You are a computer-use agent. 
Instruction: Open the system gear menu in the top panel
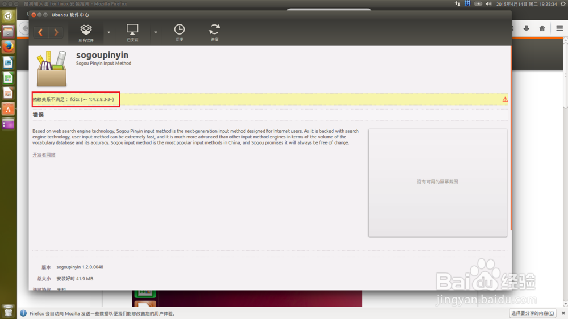pos(563,3)
